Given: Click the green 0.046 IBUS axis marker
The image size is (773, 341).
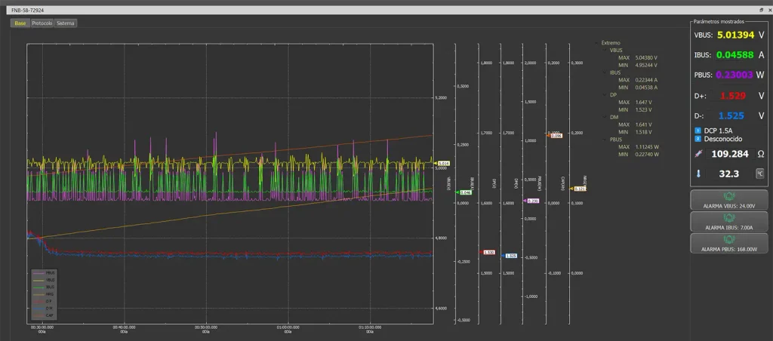Looking at the screenshot, I should pyautogui.click(x=464, y=192).
